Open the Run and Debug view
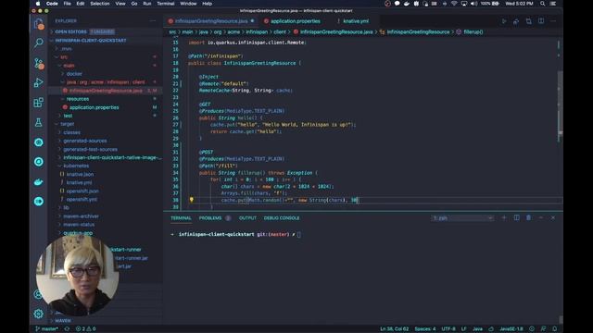The width and height of the screenshot is (593, 333). pyautogui.click(x=38, y=82)
